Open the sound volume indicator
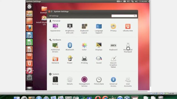 (x=136, y=1)
